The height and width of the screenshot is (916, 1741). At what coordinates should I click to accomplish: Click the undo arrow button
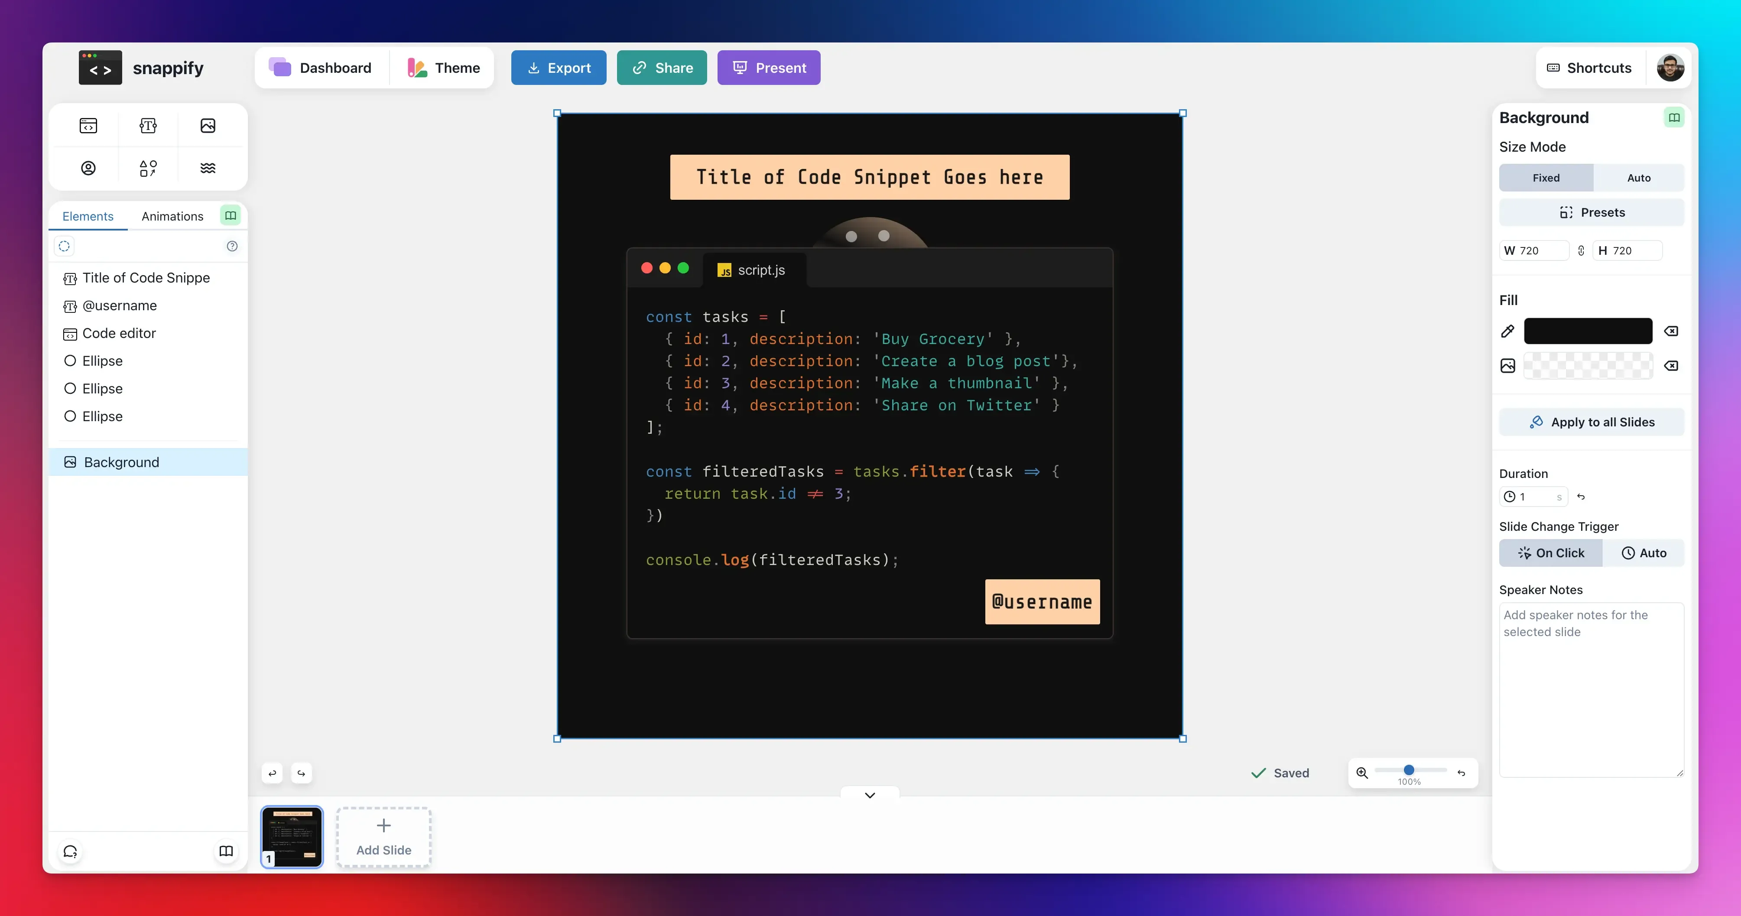pos(273,773)
